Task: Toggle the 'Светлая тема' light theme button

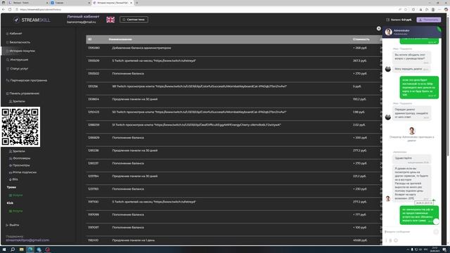Action: pyautogui.click(x=134, y=20)
